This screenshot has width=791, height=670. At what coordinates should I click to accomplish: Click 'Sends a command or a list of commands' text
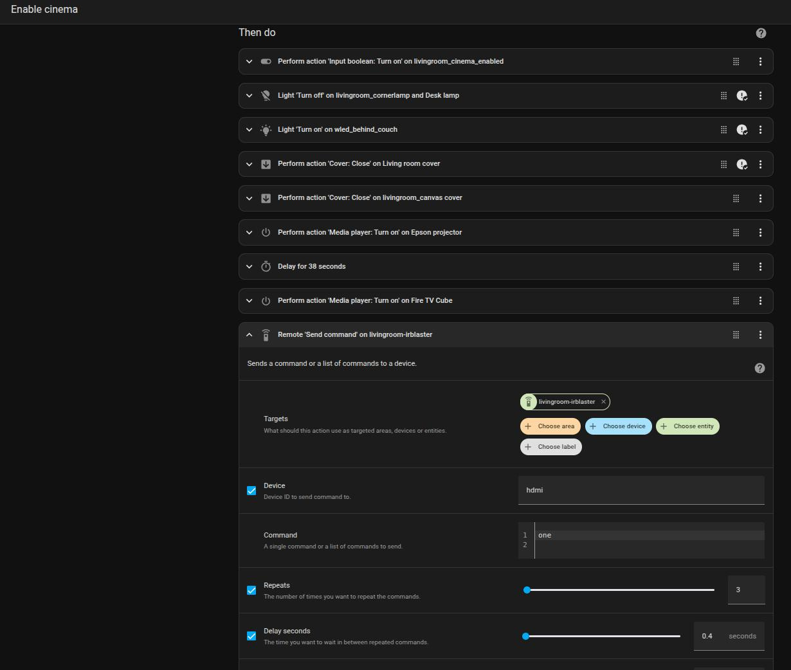pos(332,364)
